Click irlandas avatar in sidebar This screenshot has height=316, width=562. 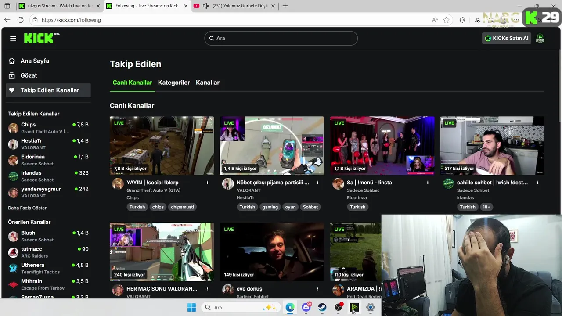point(14,176)
